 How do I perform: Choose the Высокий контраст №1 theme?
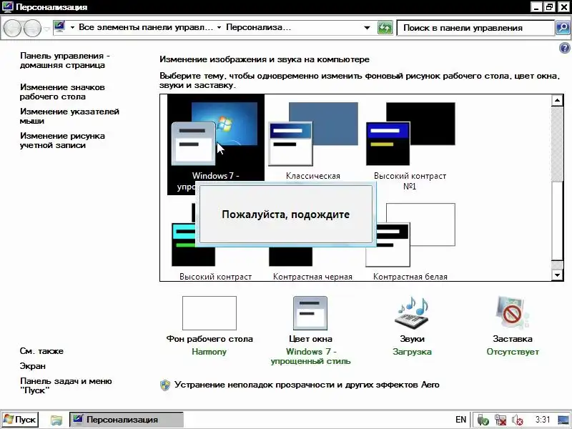click(410, 146)
